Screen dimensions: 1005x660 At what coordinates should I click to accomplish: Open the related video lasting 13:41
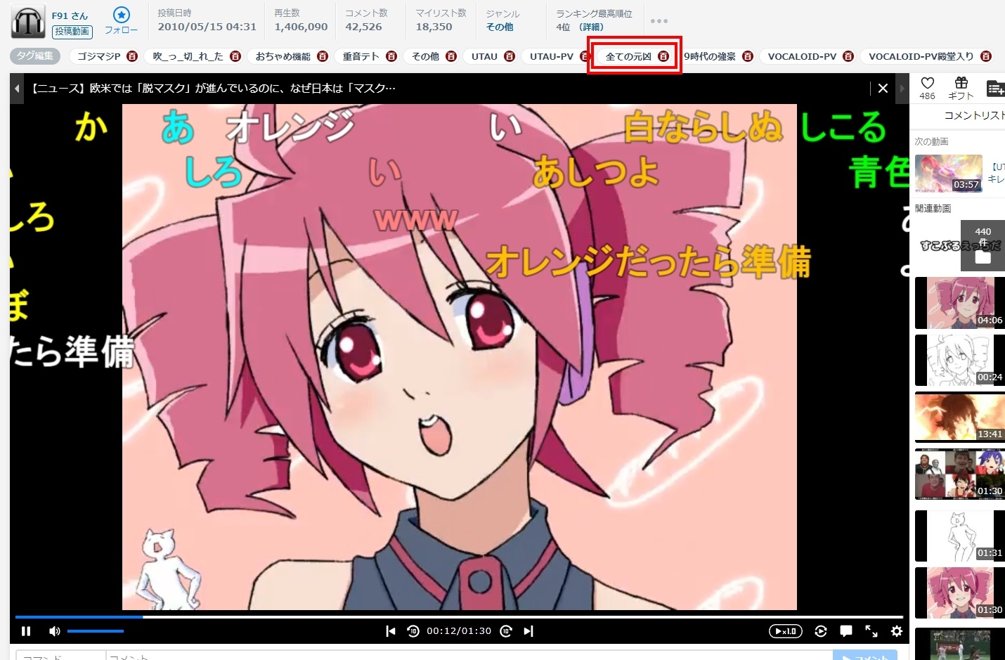click(x=960, y=417)
